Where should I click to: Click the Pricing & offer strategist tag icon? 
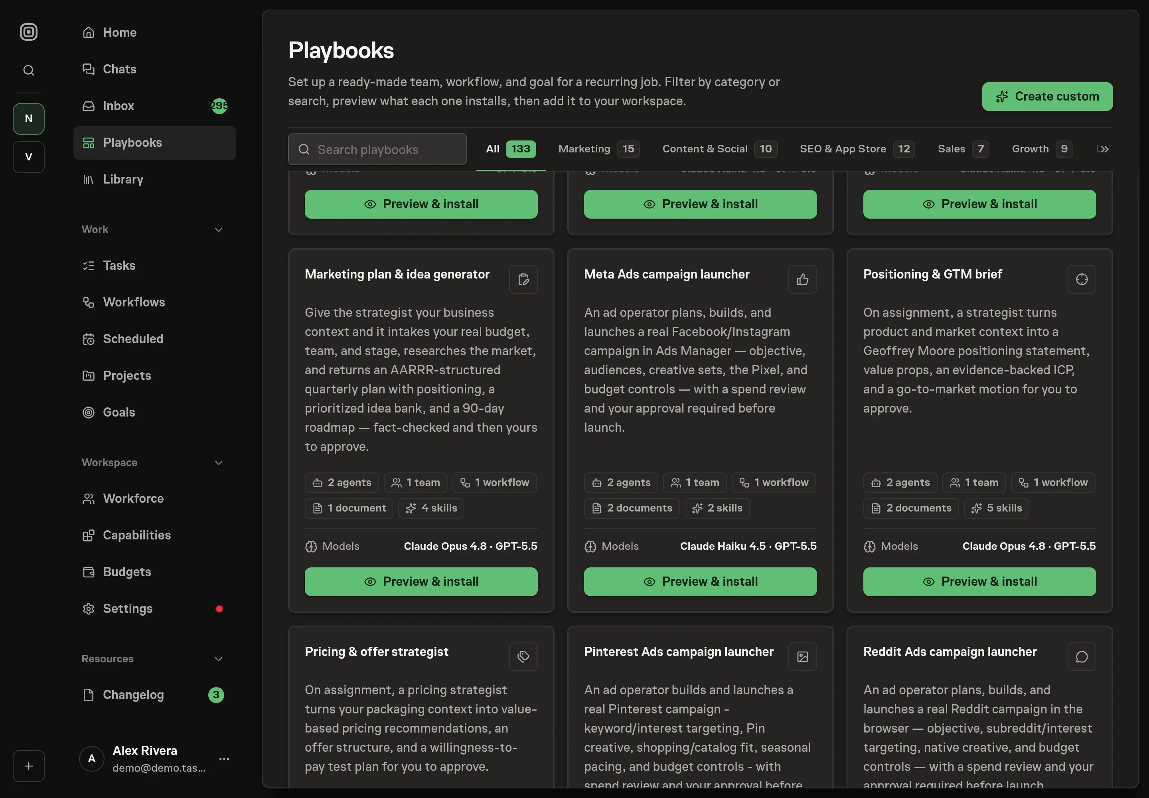point(523,656)
